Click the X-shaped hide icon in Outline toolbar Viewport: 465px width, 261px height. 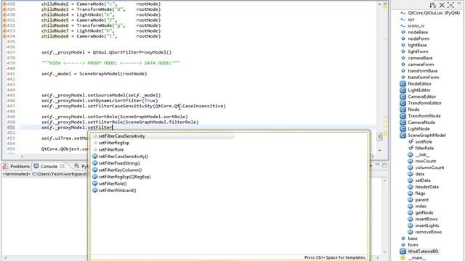[442, 5]
